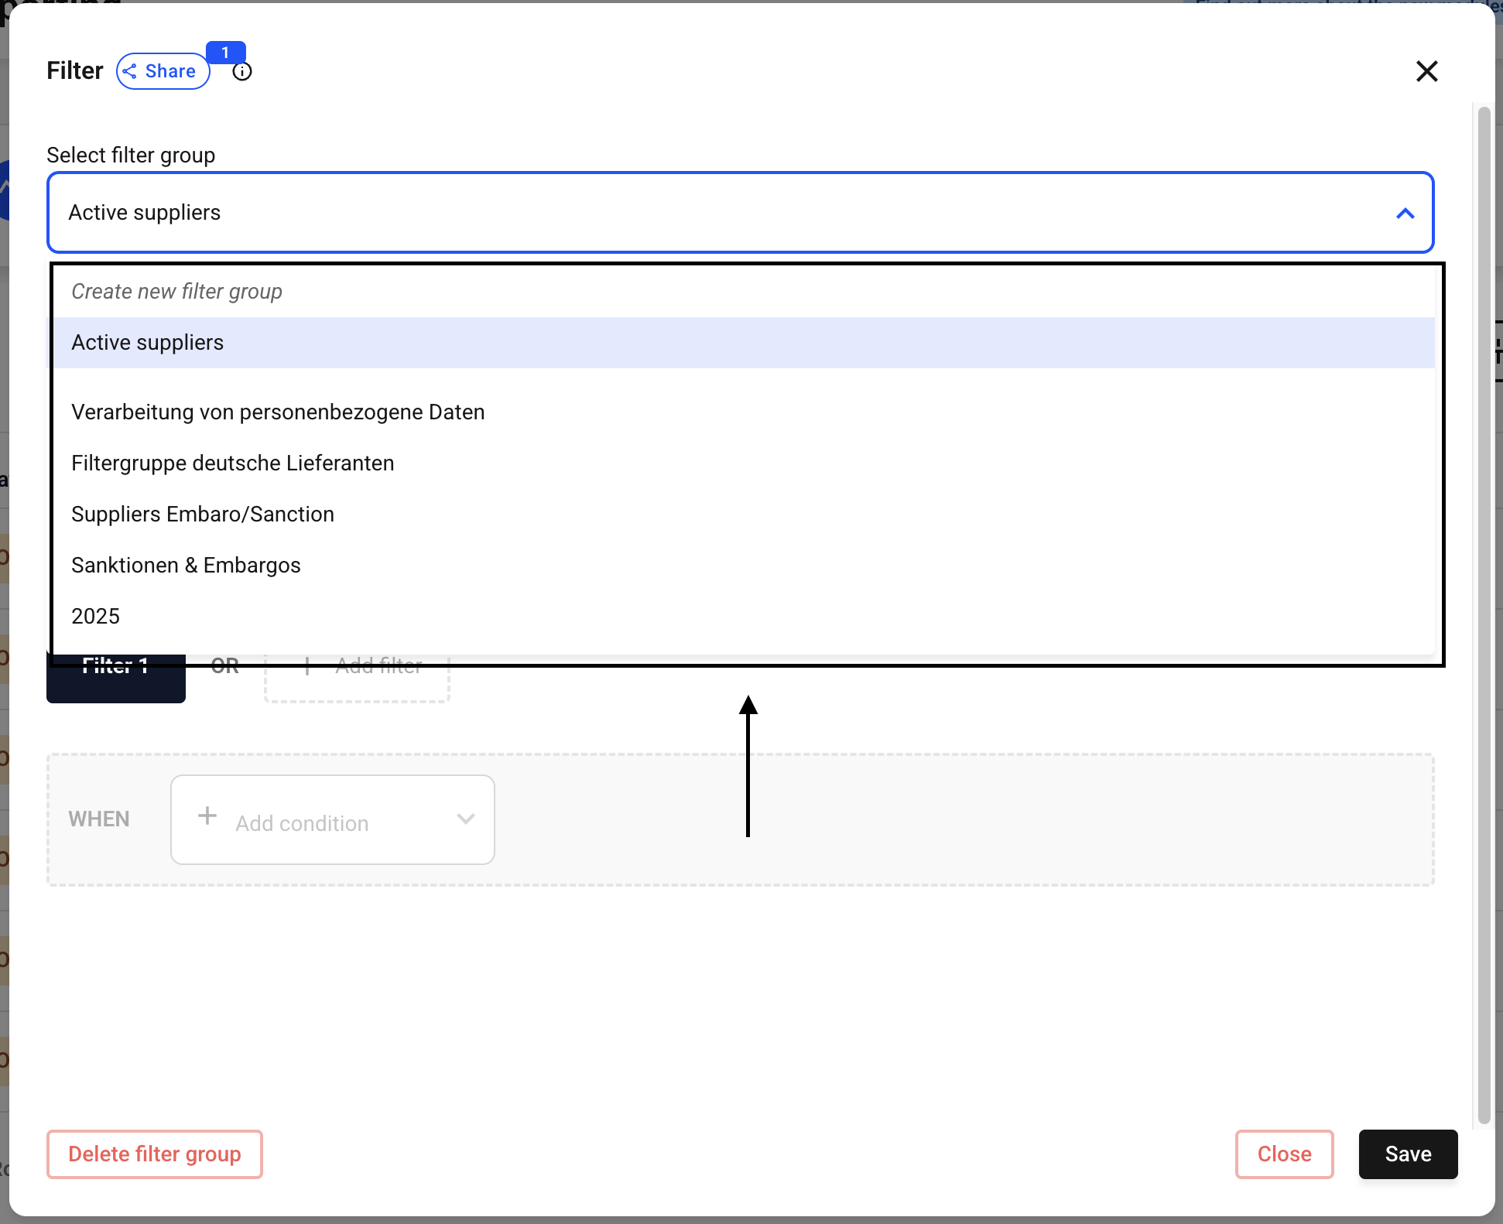Click the dialog's vertical scrollbar

pyautogui.click(x=1484, y=615)
